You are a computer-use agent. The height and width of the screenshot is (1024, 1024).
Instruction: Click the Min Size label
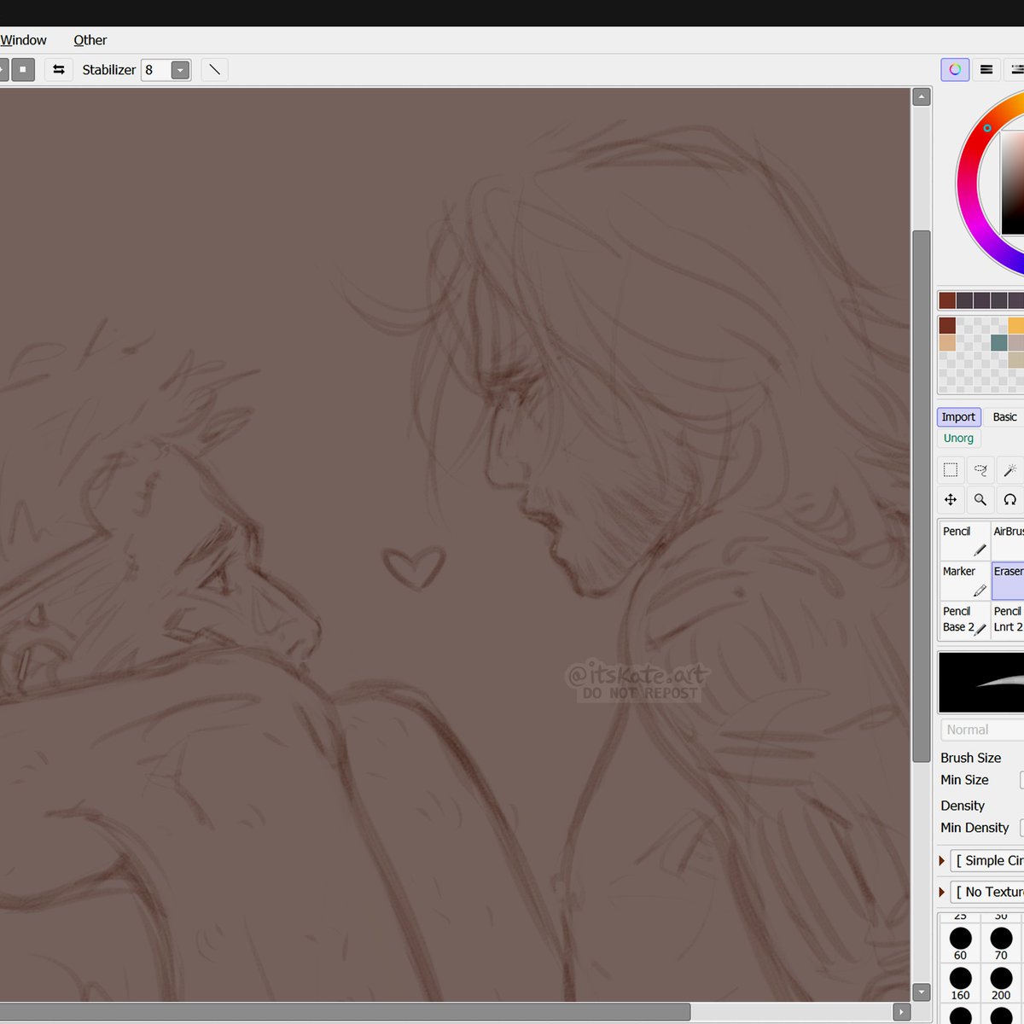point(964,780)
